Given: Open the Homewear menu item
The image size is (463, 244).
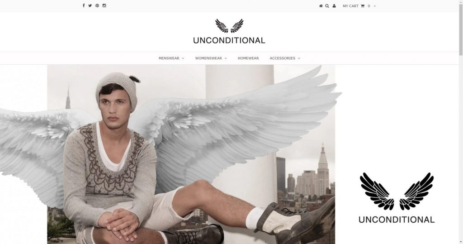Looking at the screenshot, I should (248, 58).
